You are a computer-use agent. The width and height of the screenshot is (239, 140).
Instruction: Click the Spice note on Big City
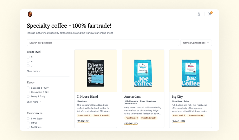(x=186, y=101)
